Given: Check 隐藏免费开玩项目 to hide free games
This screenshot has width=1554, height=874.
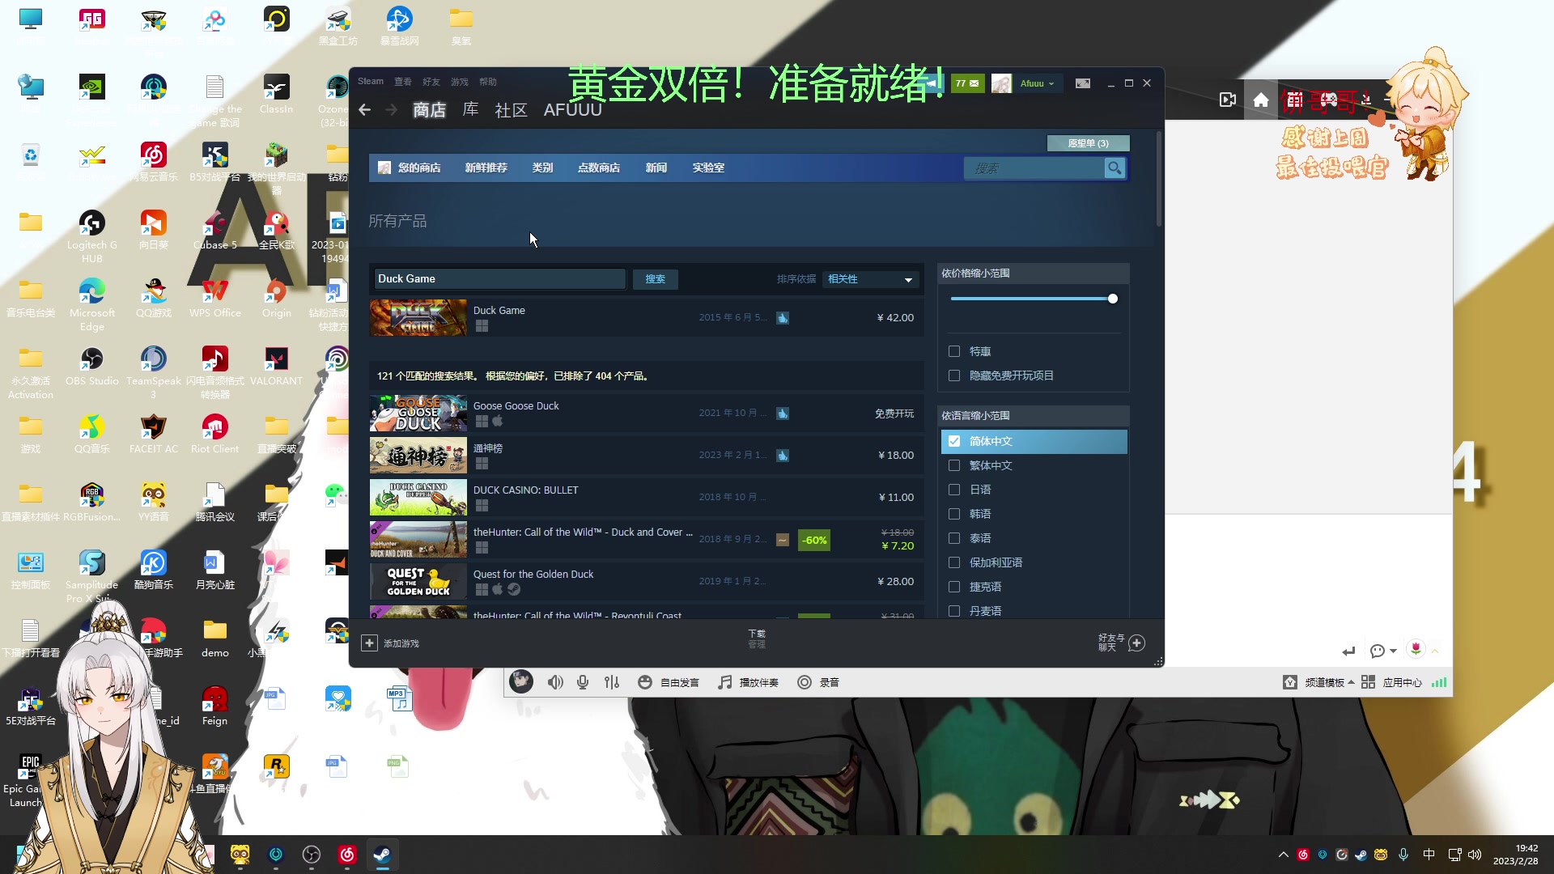Looking at the screenshot, I should 954,376.
